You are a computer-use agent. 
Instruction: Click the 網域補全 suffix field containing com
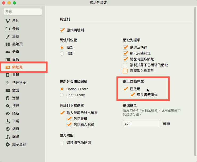coord(141,124)
